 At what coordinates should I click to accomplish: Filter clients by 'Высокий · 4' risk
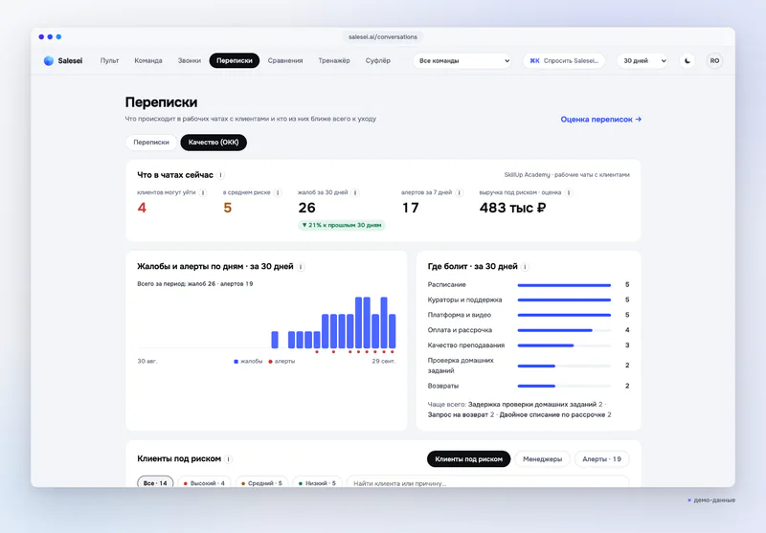click(204, 482)
